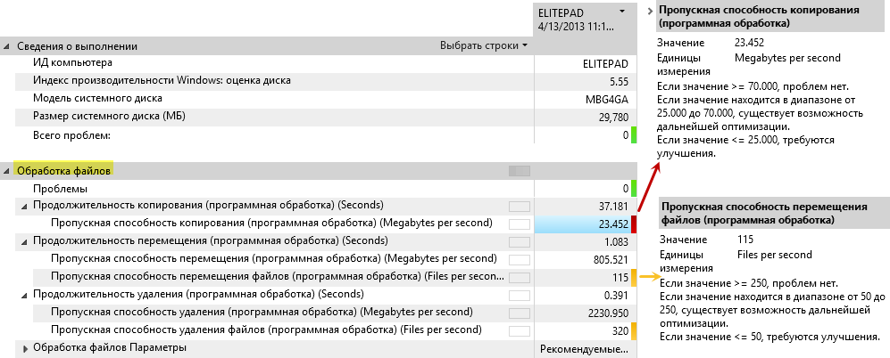
Task: Expand Обработка файлов Параметры node
Action: pos(25,349)
